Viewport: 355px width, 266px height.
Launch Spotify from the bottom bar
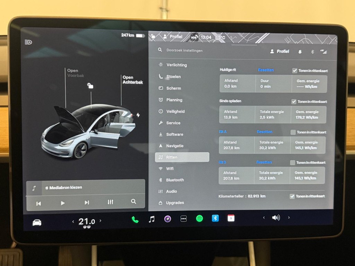coord(199,219)
